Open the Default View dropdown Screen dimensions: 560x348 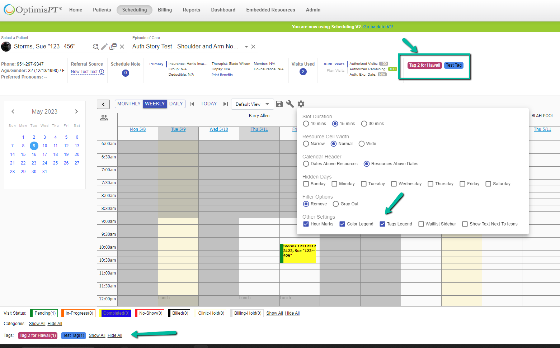coord(252,104)
